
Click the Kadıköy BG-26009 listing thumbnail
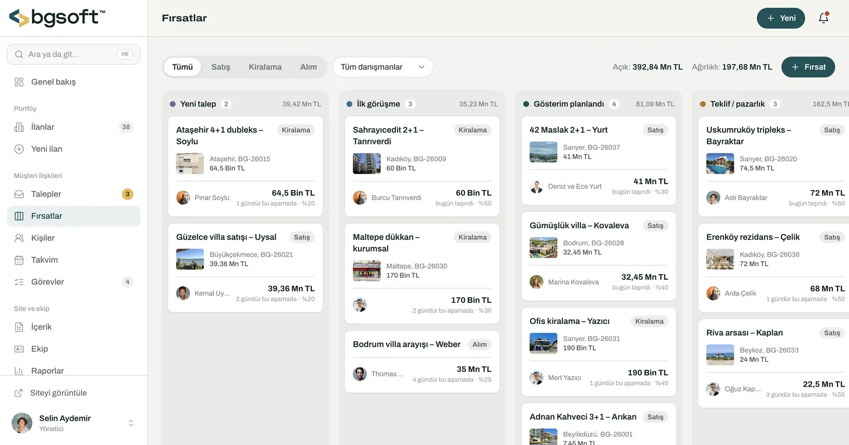[367, 164]
